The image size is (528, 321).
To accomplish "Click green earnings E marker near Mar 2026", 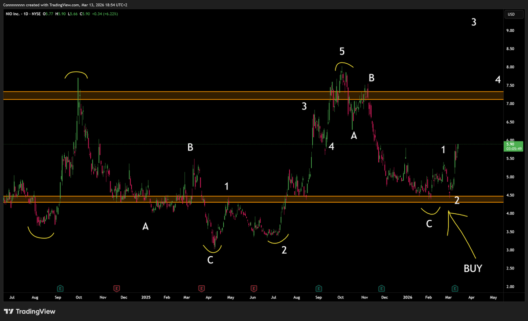I will click(x=454, y=288).
